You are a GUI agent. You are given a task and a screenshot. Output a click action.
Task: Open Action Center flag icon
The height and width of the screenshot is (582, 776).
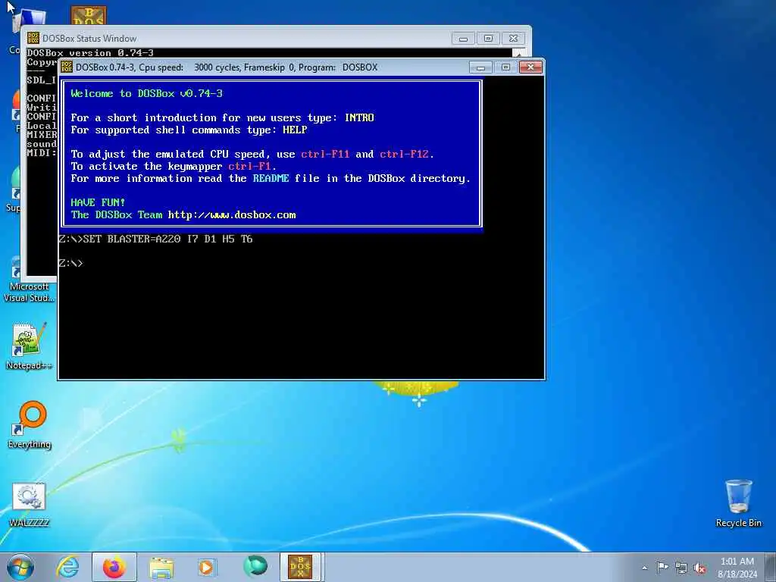[x=662, y=567]
